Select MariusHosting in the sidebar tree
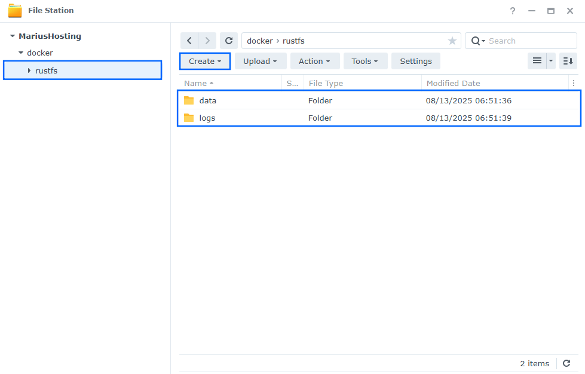Image resolution: width=585 pixels, height=374 pixels. (50, 36)
